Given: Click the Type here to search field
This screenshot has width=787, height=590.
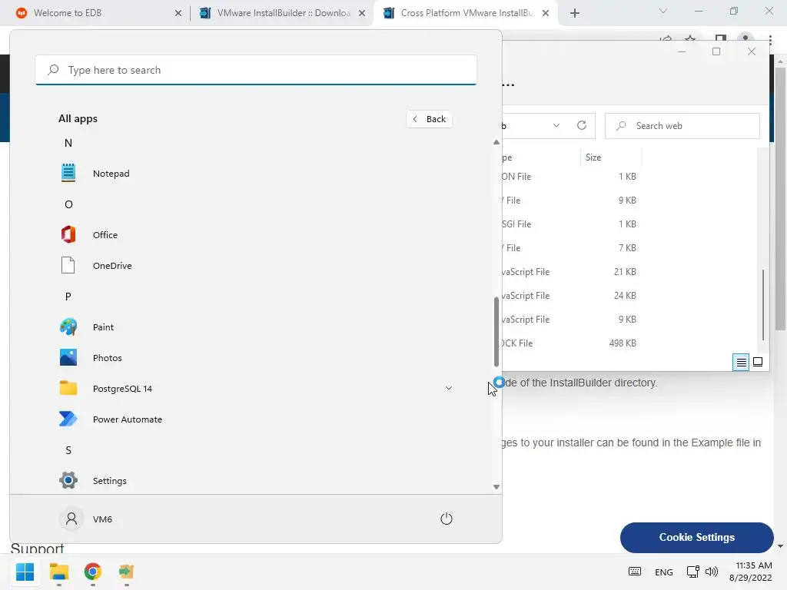Looking at the screenshot, I should pos(256,70).
